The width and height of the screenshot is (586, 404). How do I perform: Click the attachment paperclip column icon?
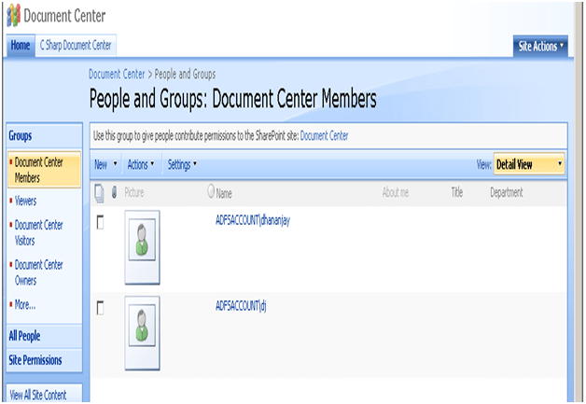114,193
